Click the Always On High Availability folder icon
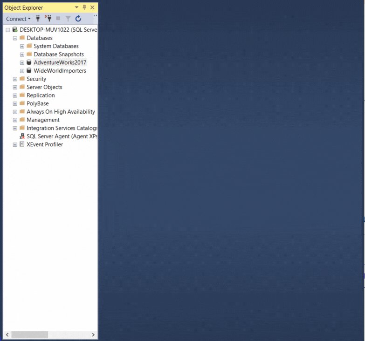 click(x=22, y=111)
